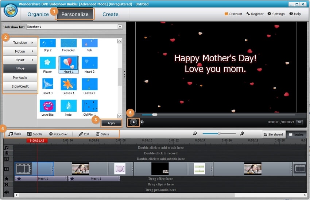Open Settings with gear icon
Viewport: 310px width, 200px height.
[x=276, y=14]
